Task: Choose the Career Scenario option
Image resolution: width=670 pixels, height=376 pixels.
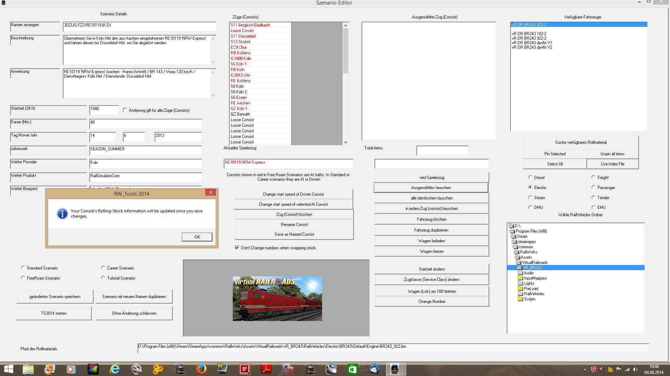Action: pos(103,268)
